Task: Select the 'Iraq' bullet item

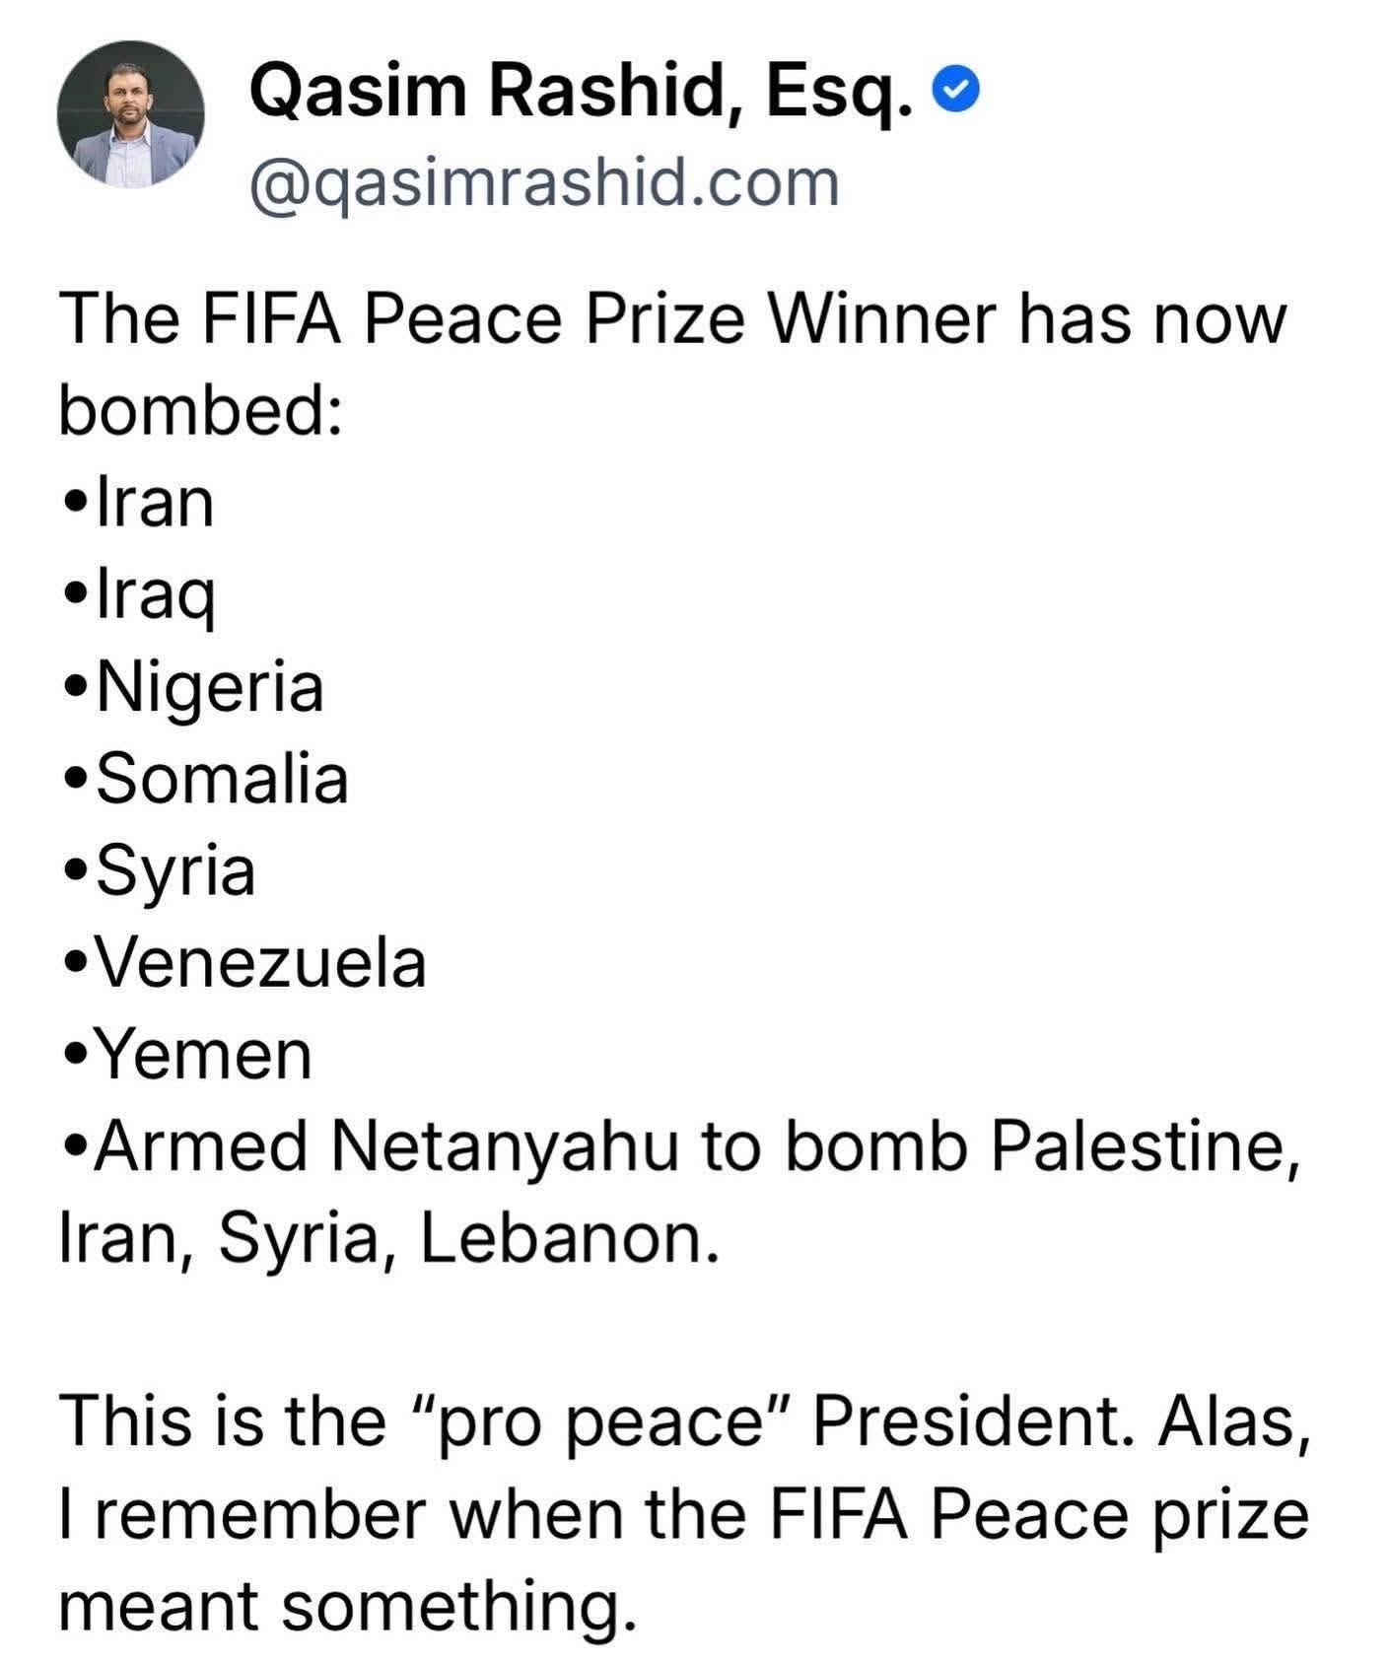Action: 155,594
